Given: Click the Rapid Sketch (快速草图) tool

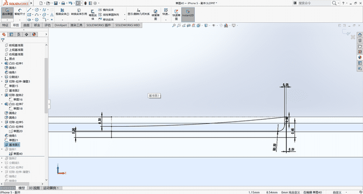Looking at the screenshot, I should [176, 15].
